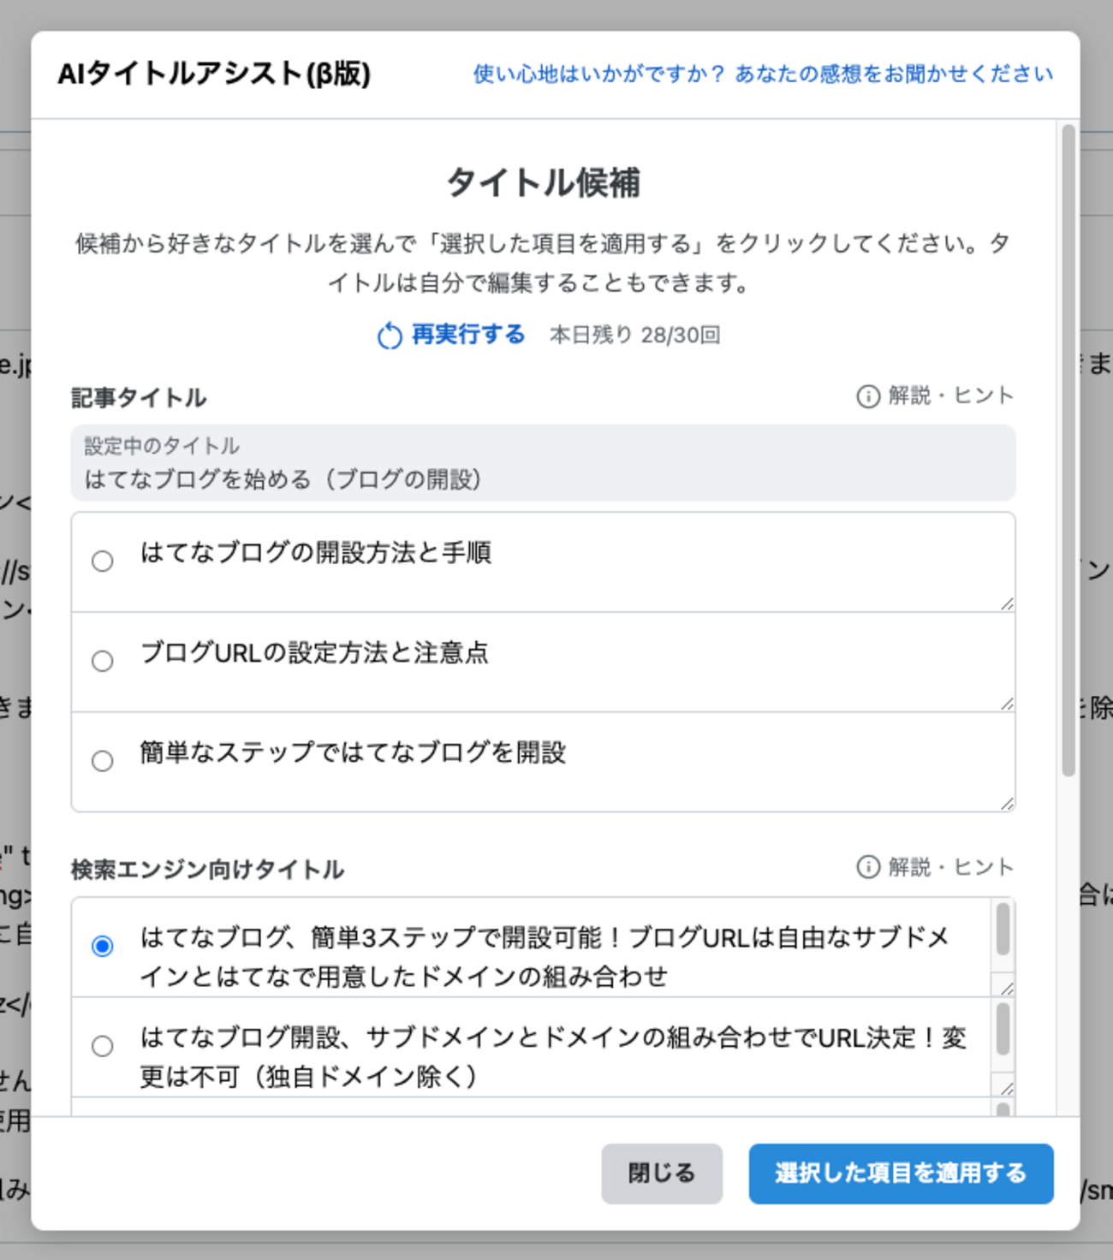Click scrollbar inside サブドメインとドメインの組み合わせ textarea

1003,1030
